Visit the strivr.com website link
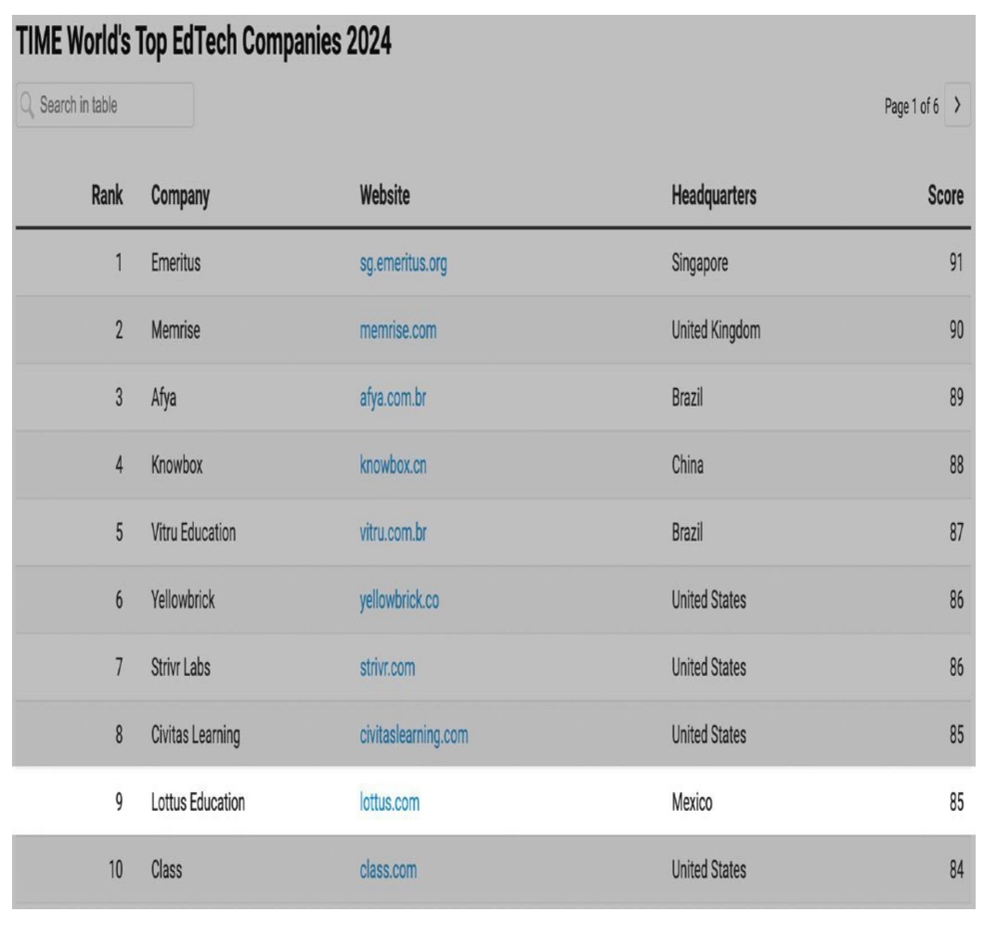 (387, 668)
